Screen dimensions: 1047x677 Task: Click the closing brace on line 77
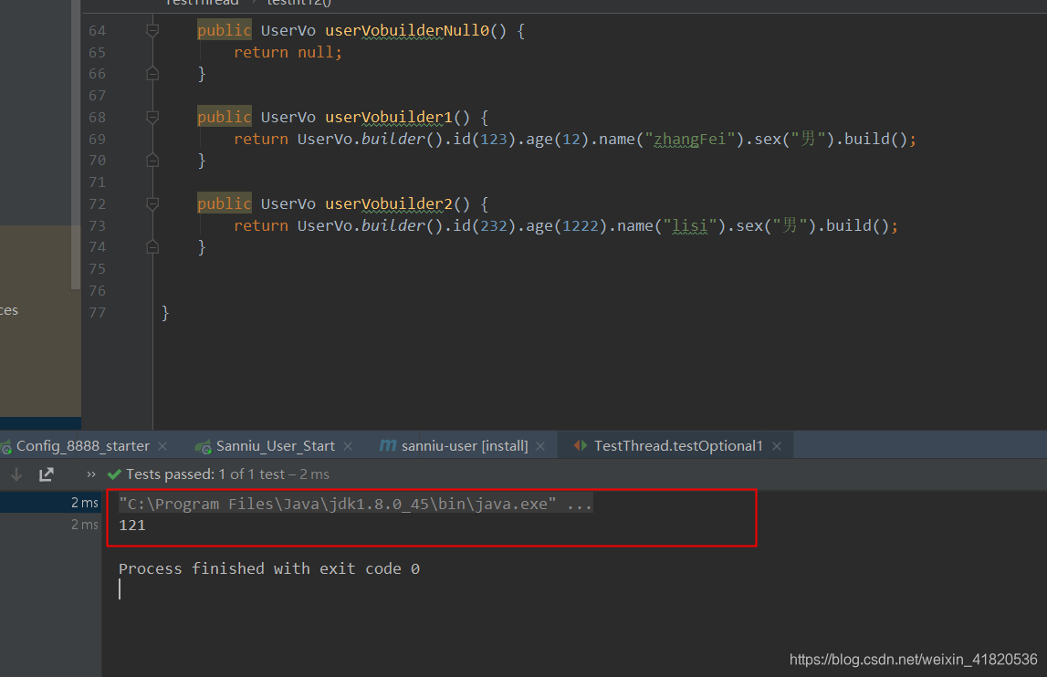[x=165, y=312]
